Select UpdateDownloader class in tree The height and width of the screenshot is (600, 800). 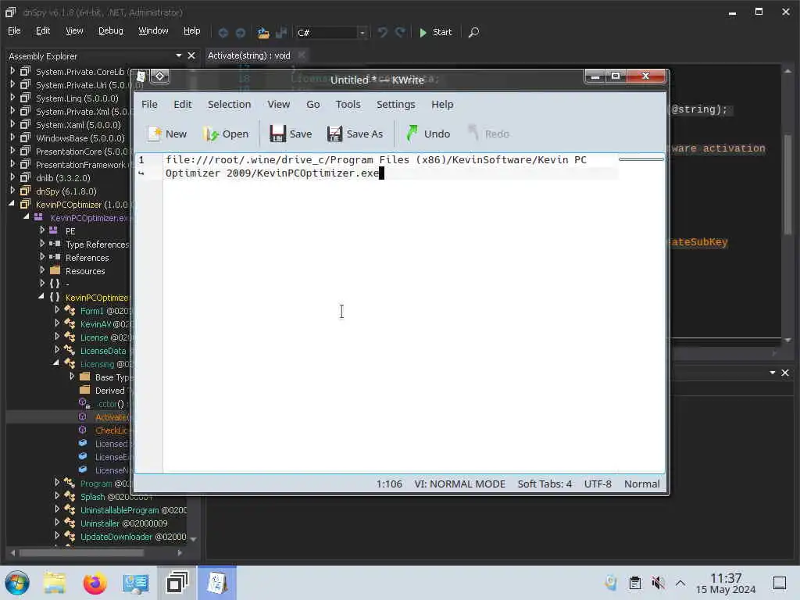click(x=133, y=536)
